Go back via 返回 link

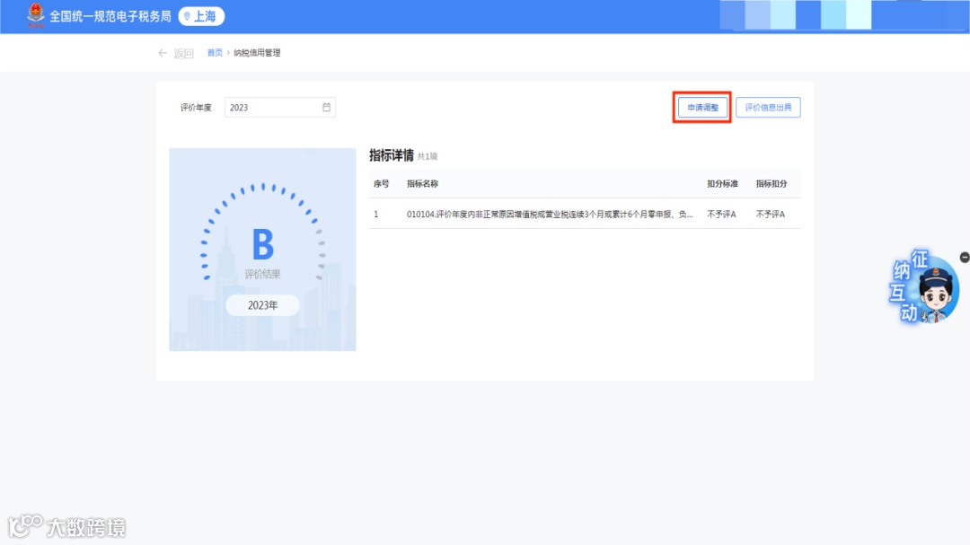184,54
